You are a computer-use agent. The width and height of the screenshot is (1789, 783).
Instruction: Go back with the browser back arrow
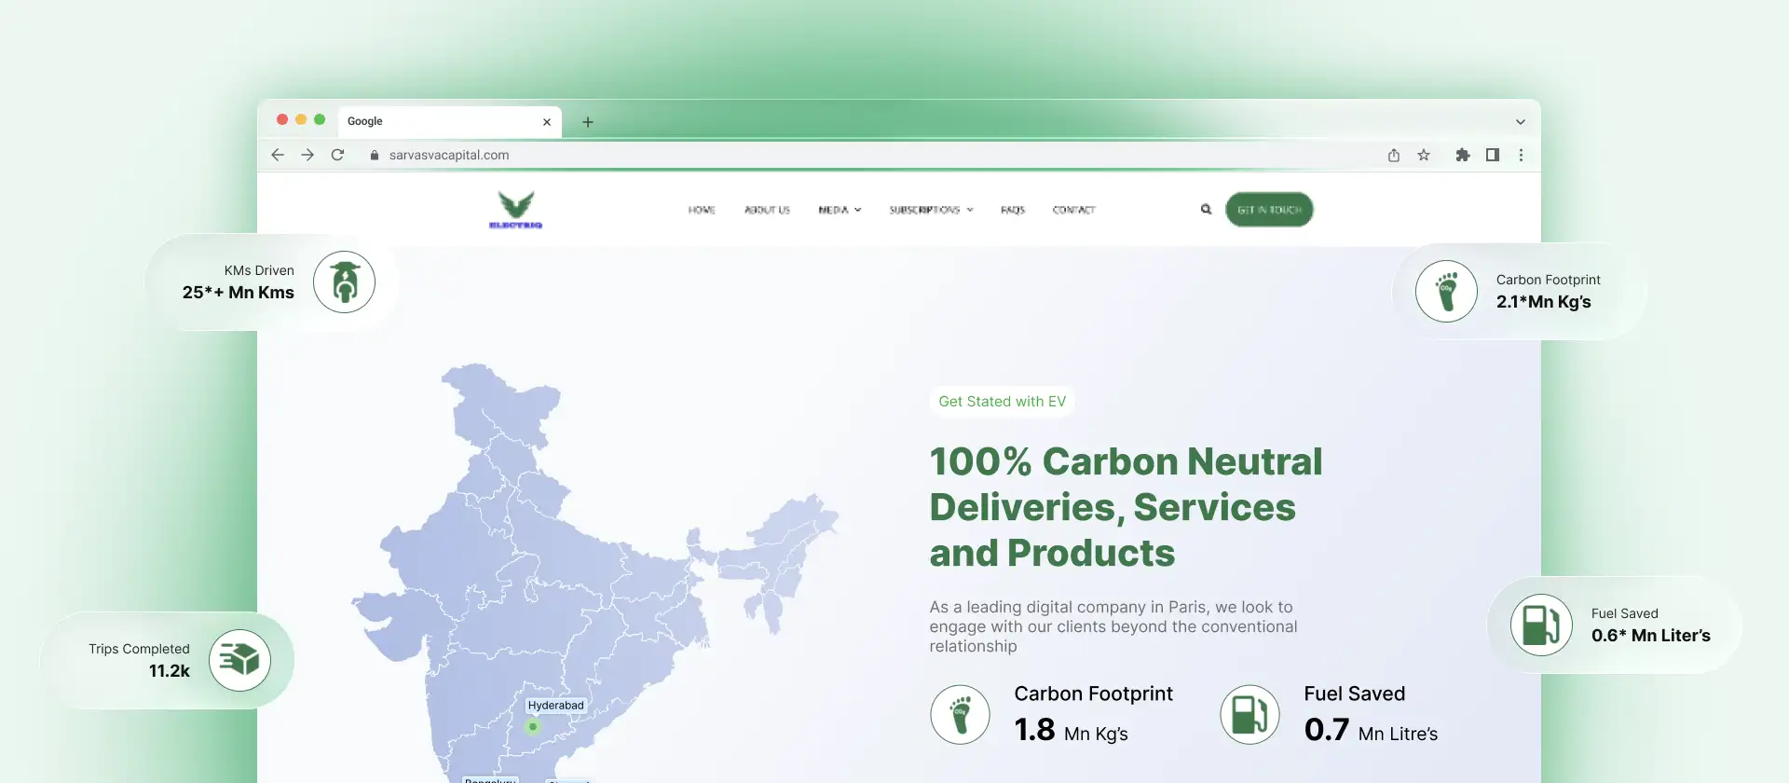tap(277, 155)
